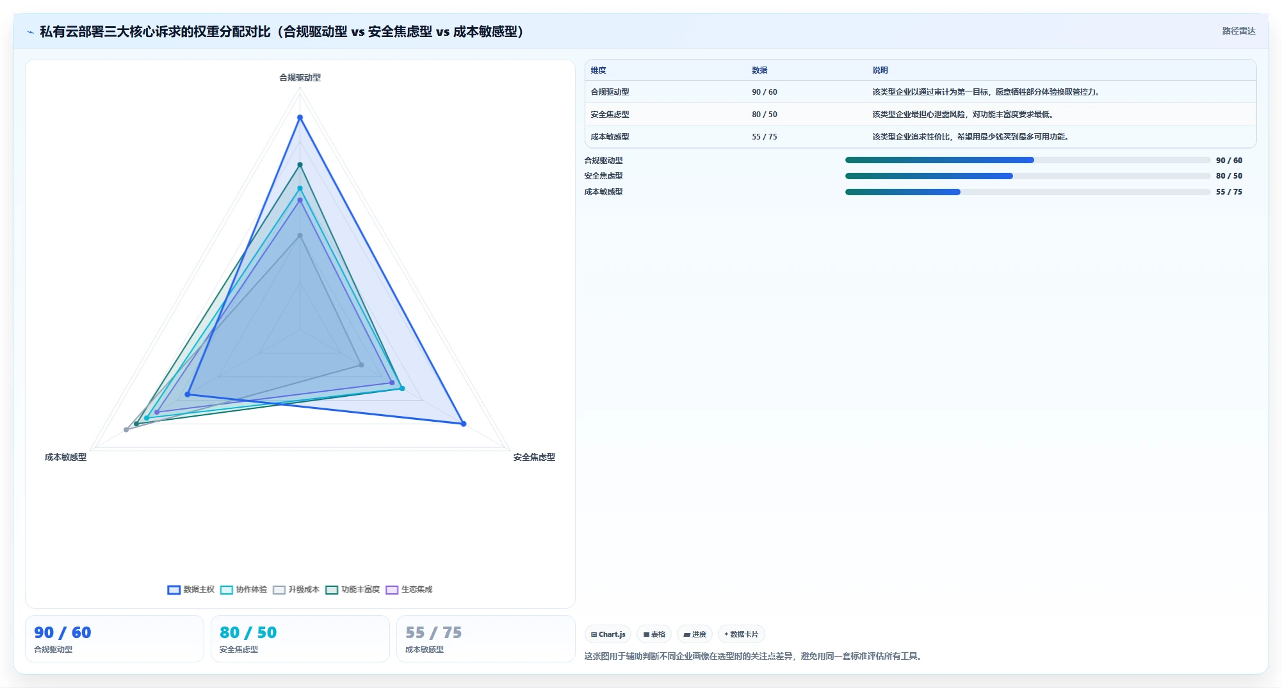Click the 进度 tag chip
This screenshot has height=688, width=1282.
click(x=695, y=634)
